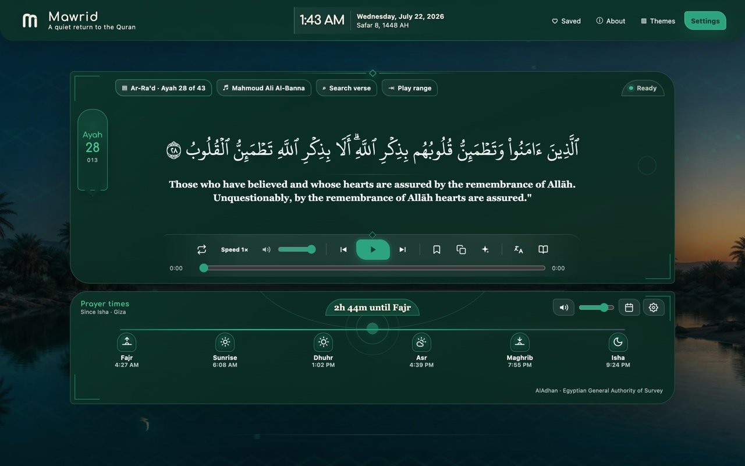This screenshot has height=466, width=745.
Task: Select the Isha moon icon
Action: [x=618, y=342]
